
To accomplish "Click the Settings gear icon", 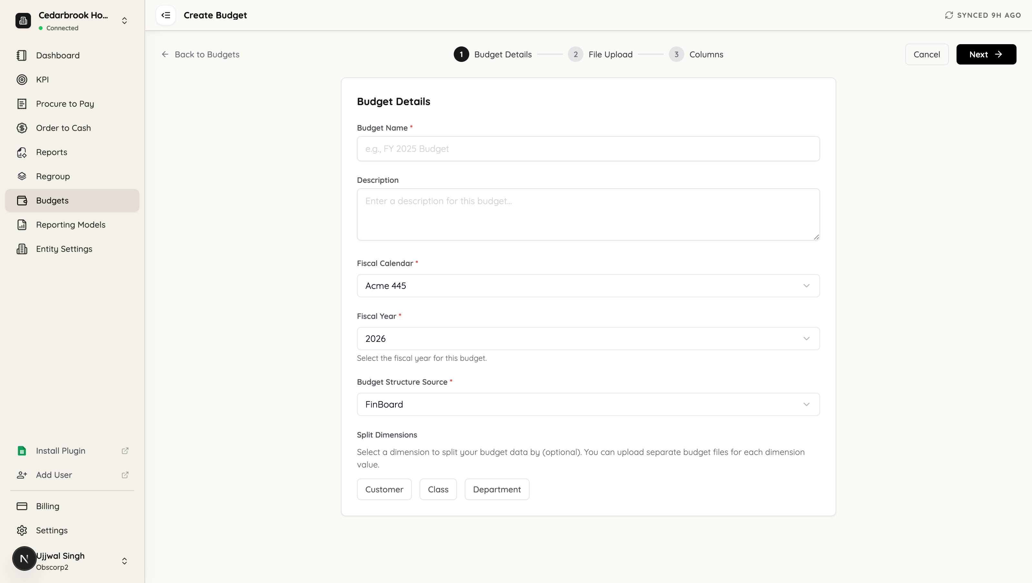I will click(x=22, y=530).
